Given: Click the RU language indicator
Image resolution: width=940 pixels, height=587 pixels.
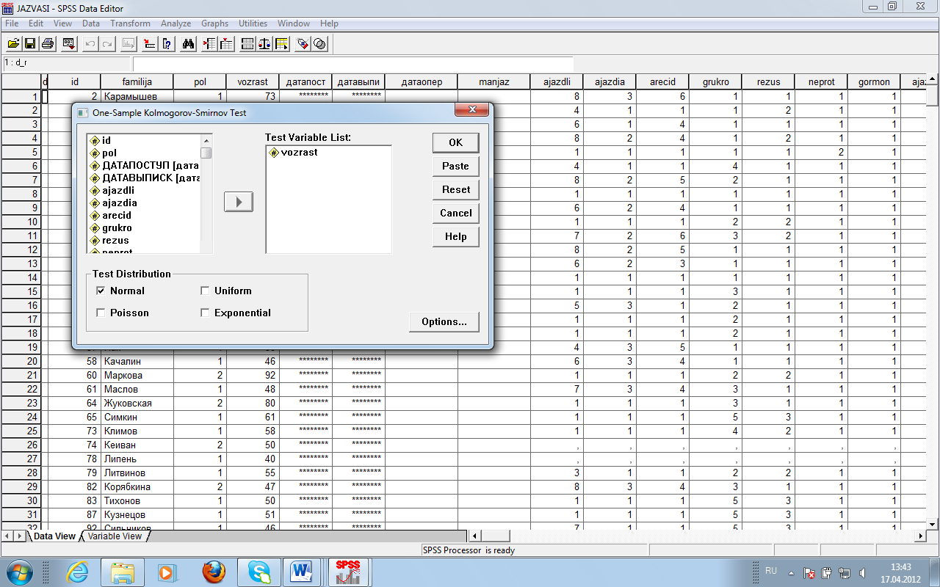Looking at the screenshot, I should pos(771,570).
